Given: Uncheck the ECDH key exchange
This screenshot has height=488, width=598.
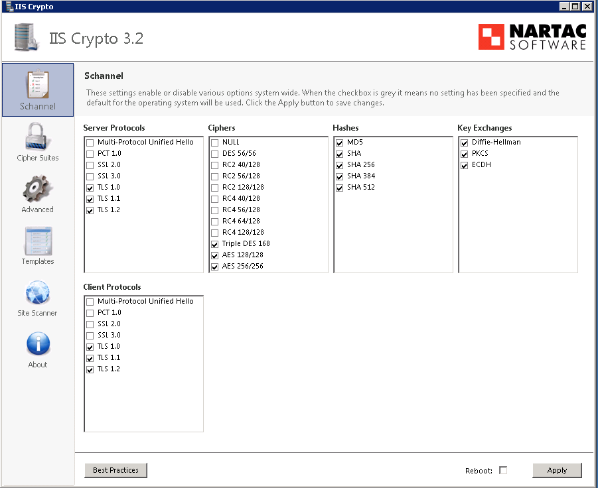Looking at the screenshot, I should 464,165.
